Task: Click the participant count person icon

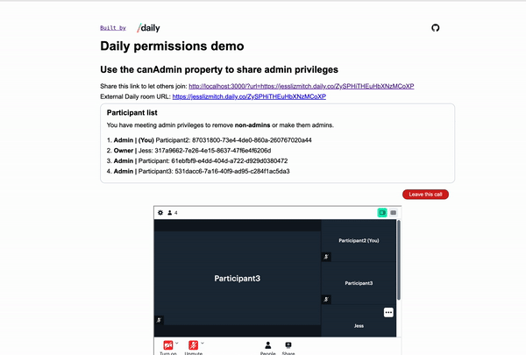Action: [170, 213]
